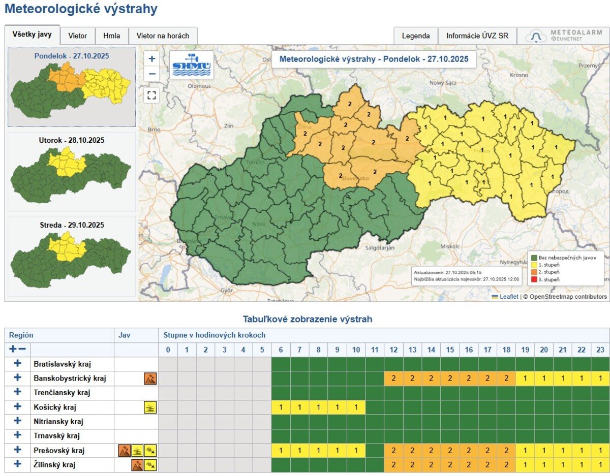Open the Hmla tab
The width and height of the screenshot is (610, 476).
(112, 36)
